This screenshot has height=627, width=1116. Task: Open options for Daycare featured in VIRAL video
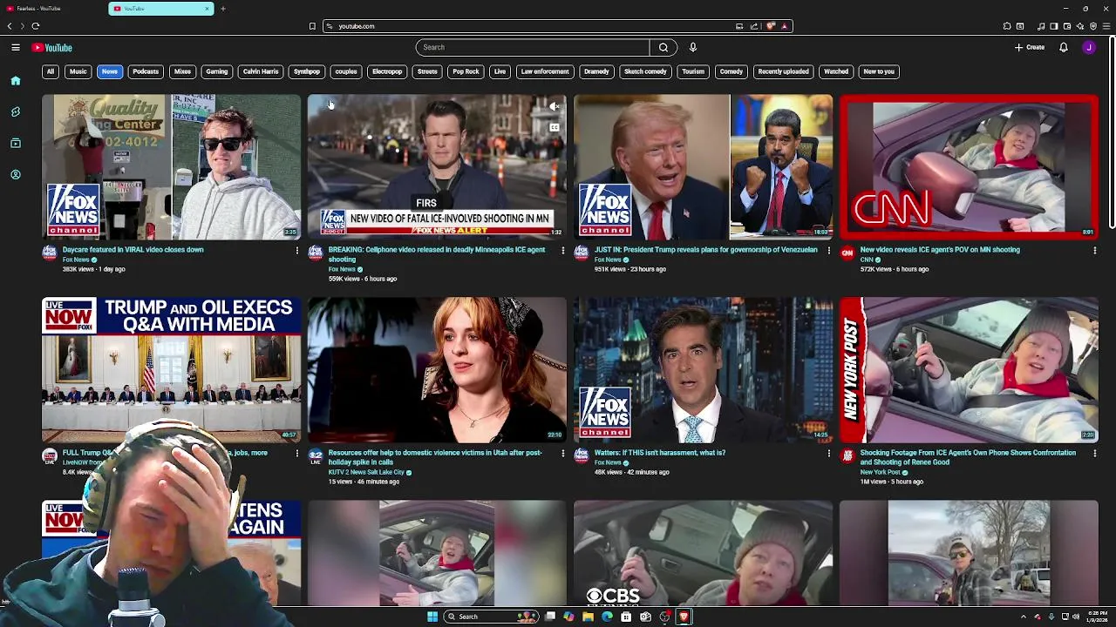click(x=296, y=251)
